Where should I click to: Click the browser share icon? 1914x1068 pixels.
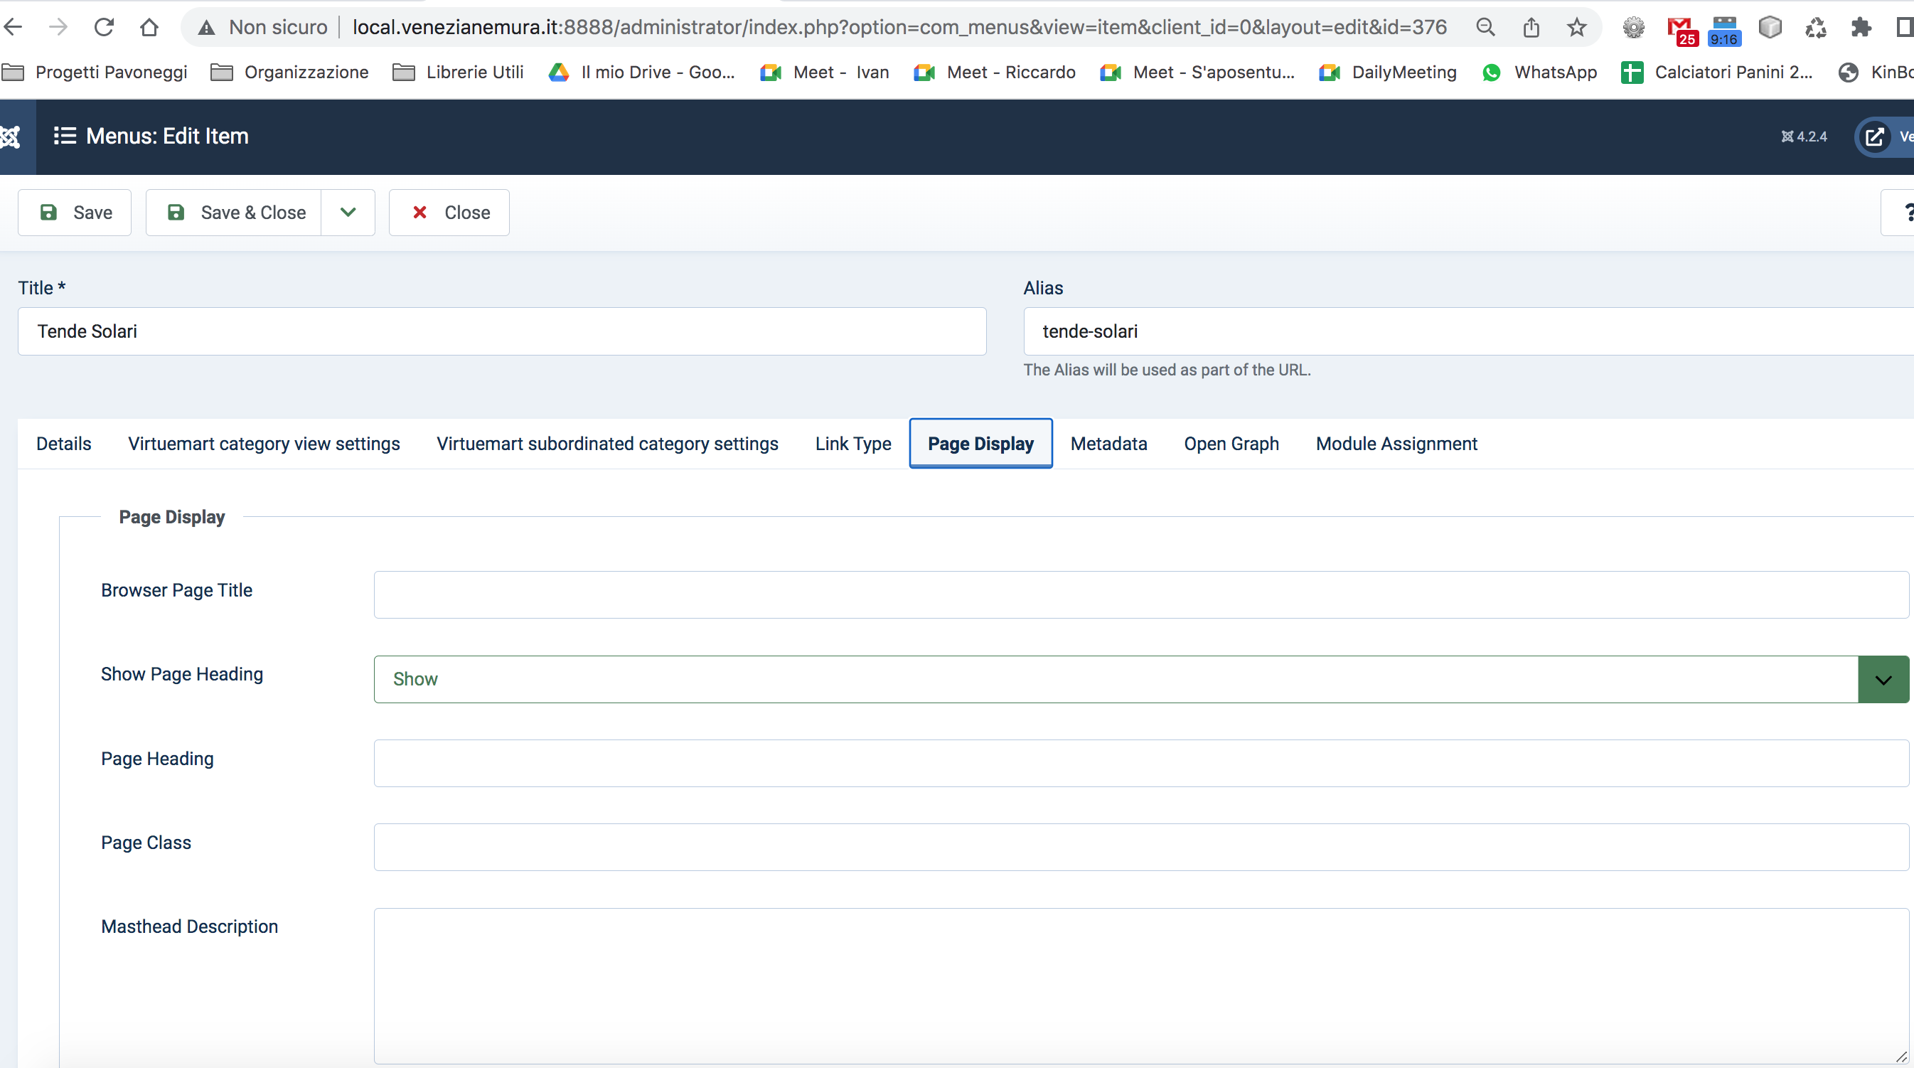[x=1531, y=28]
